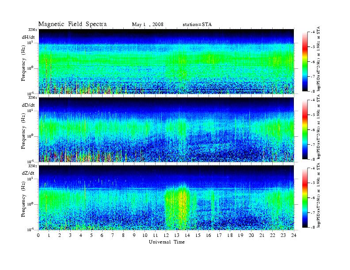Click the "Magnetic Field Spectra" title
Screen dimensions: 350x270
pos(72,24)
